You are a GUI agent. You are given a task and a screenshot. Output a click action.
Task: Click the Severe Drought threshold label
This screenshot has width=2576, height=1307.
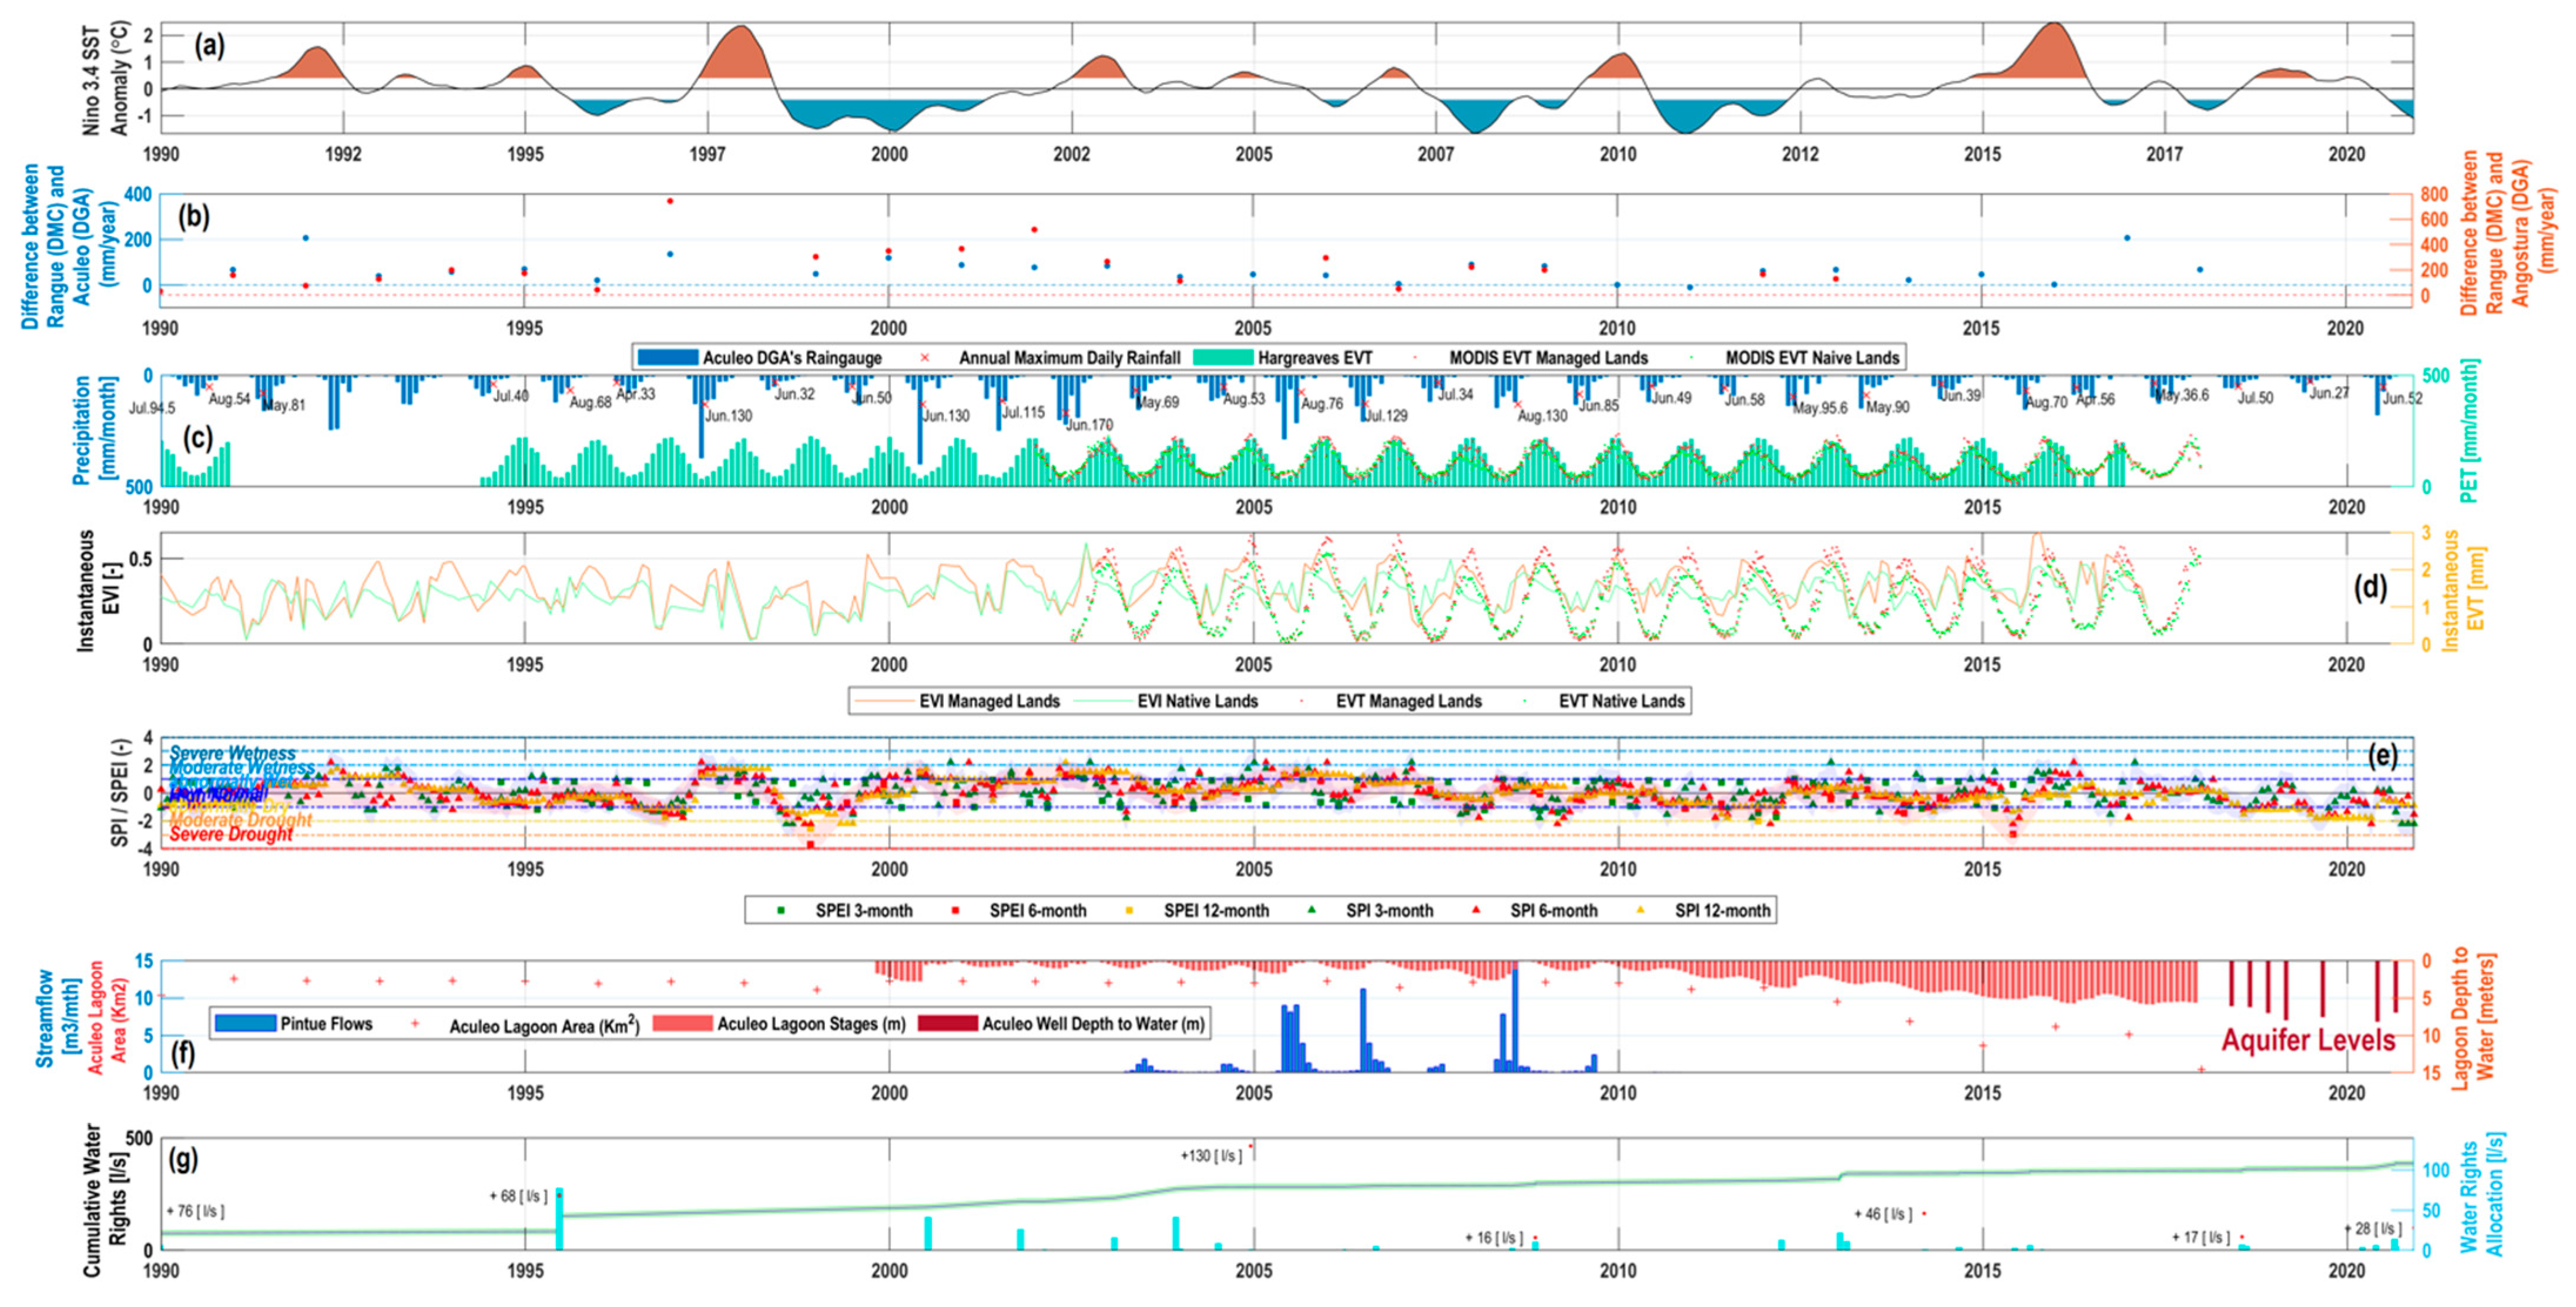pyautogui.click(x=231, y=834)
